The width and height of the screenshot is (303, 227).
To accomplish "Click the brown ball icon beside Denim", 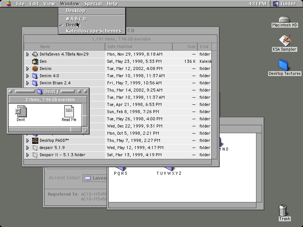I will 35,68.
